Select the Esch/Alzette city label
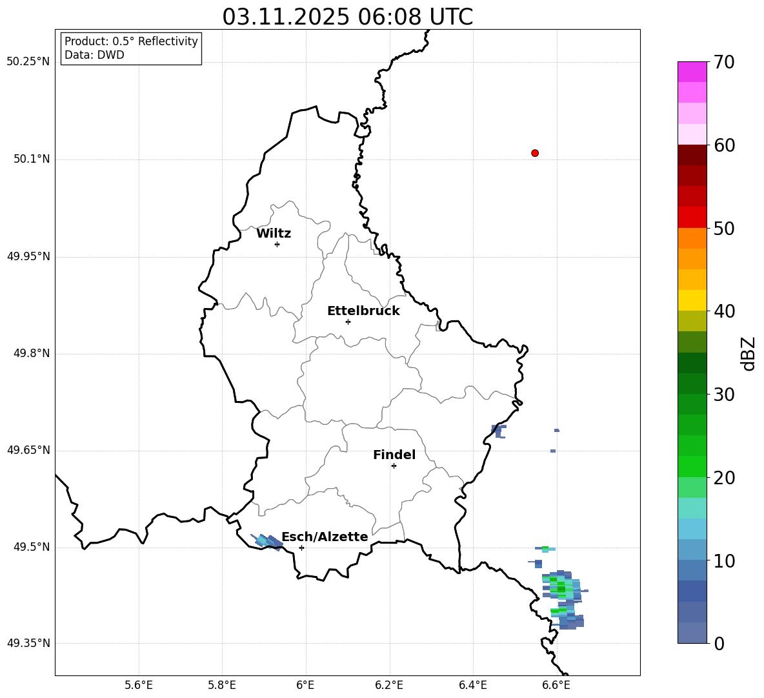The image size is (764, 698). point(325,537)
